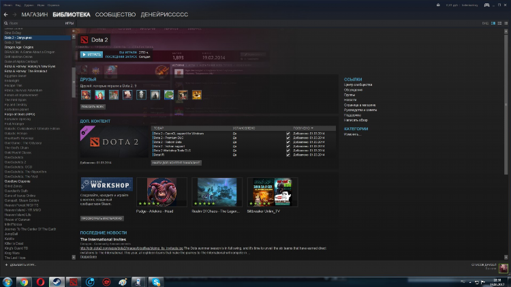
Task: Open the Написать обзор link
Action: coord(356,121)
